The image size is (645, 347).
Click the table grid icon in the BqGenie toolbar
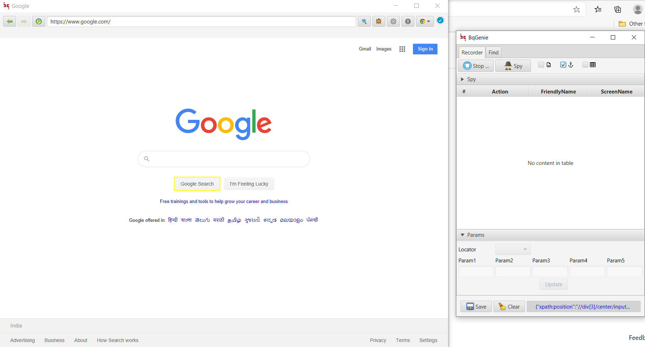click(593, 65)
